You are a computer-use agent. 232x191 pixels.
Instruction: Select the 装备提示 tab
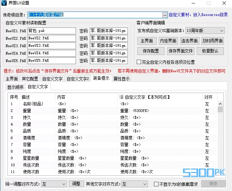click(101, 78)
